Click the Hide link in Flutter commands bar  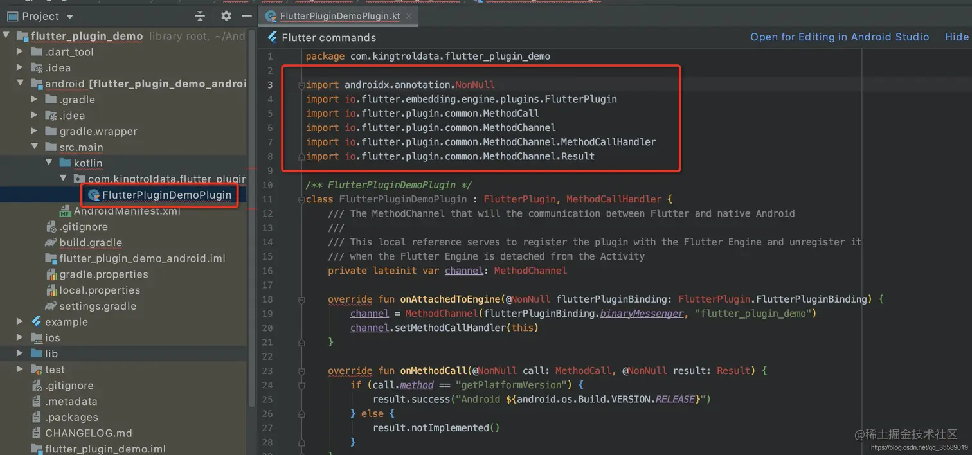[957, 37]
